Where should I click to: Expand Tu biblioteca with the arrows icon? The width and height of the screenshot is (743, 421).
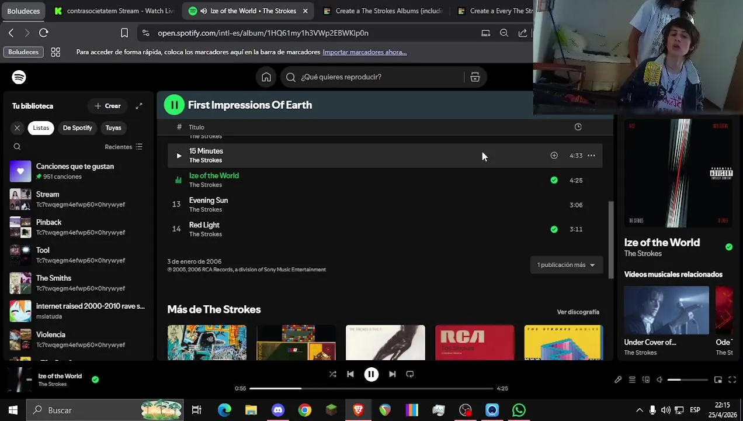[139, 106]
